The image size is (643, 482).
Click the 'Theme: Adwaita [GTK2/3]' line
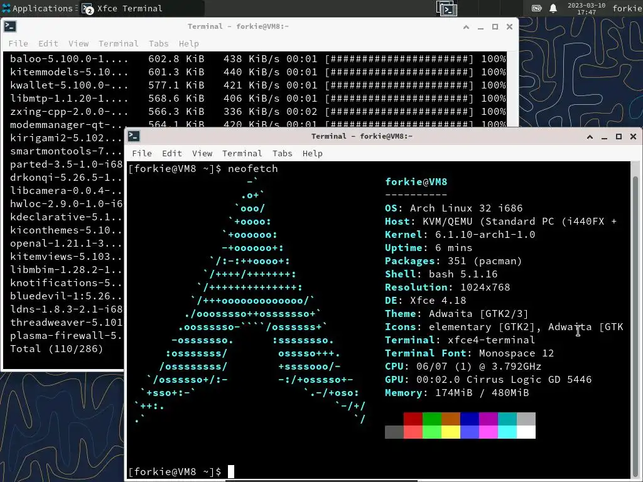(457, 314)
